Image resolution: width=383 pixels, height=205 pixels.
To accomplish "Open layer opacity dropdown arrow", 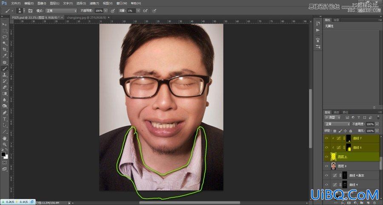I will pos(377,124).
